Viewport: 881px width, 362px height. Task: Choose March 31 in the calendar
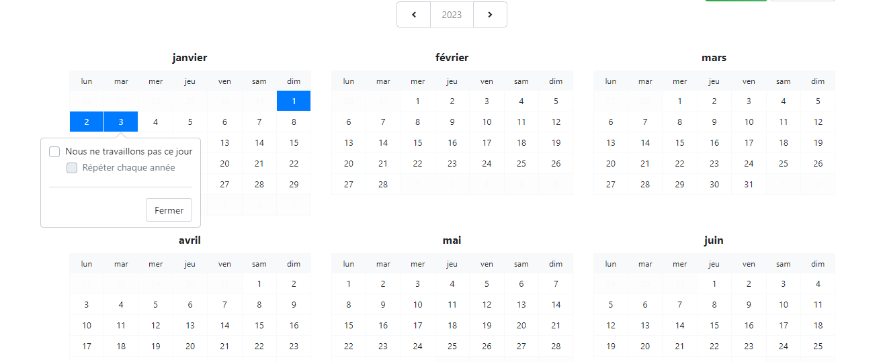point(749,185)
